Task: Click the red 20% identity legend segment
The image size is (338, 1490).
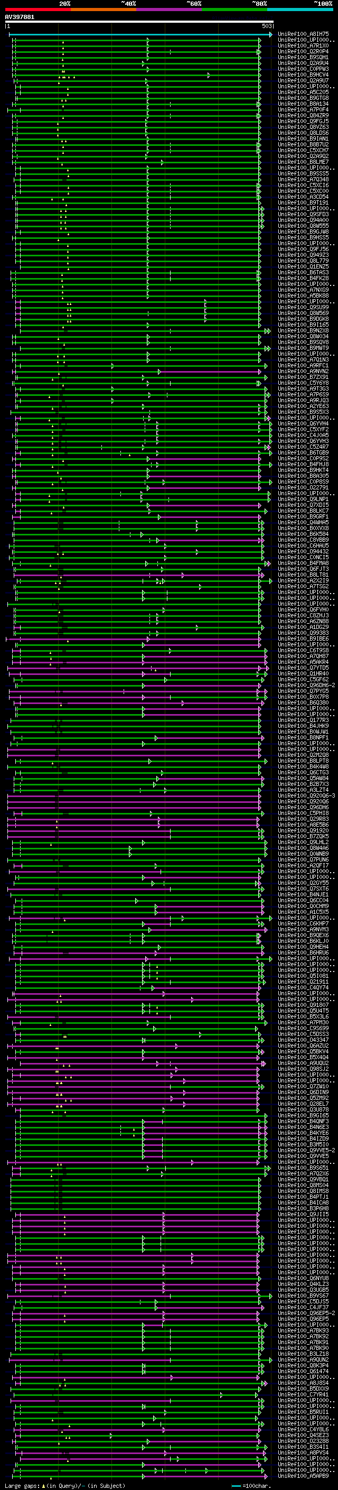Action: tap(37, 10)
